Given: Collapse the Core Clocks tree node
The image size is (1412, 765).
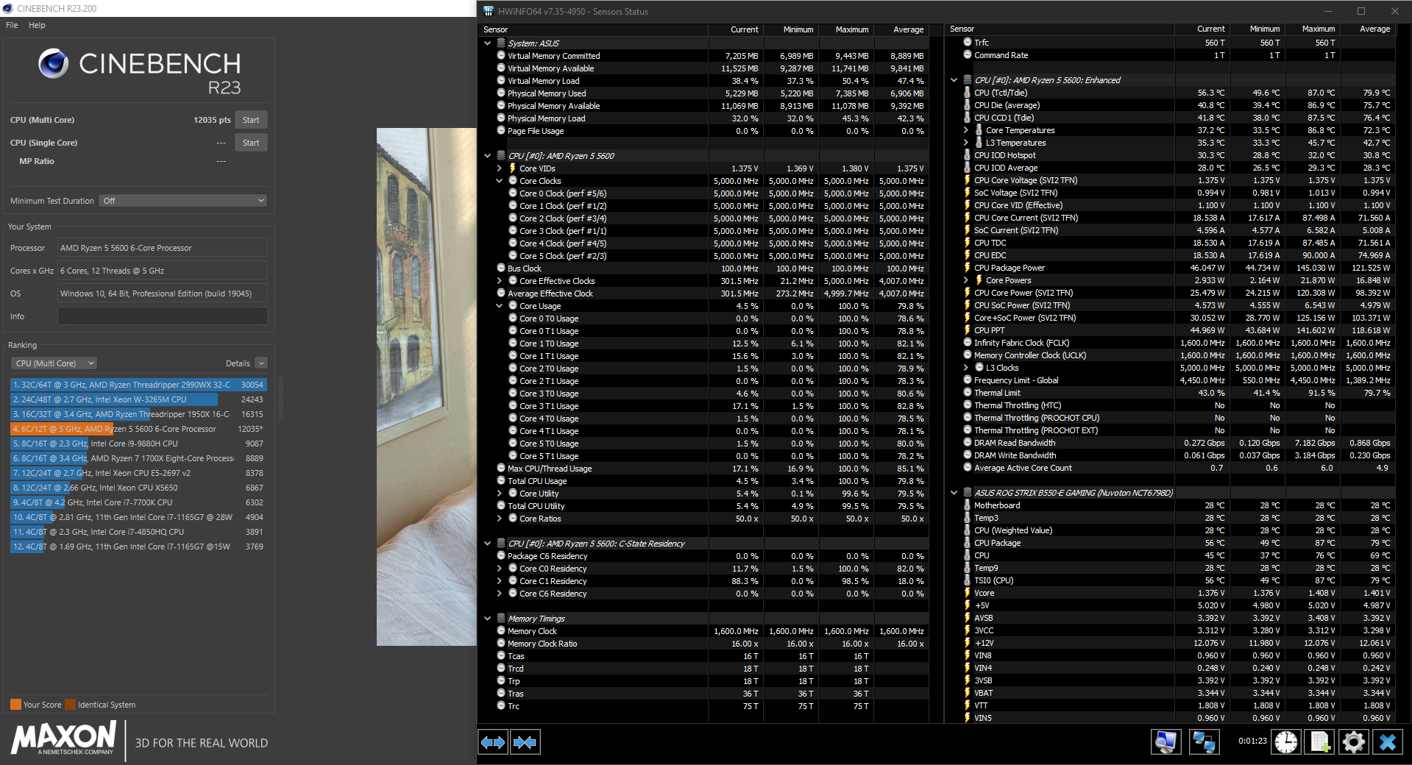Looking at the screenshot, I should tap(499, 181).
